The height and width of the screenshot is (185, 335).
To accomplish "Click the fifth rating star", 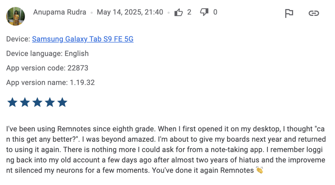I will click(x=62, y=102).
